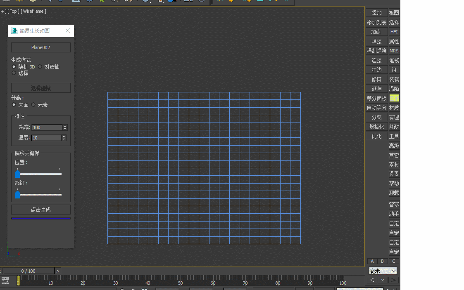
Task: Click the 添加 button
Action: coord(377,13)
